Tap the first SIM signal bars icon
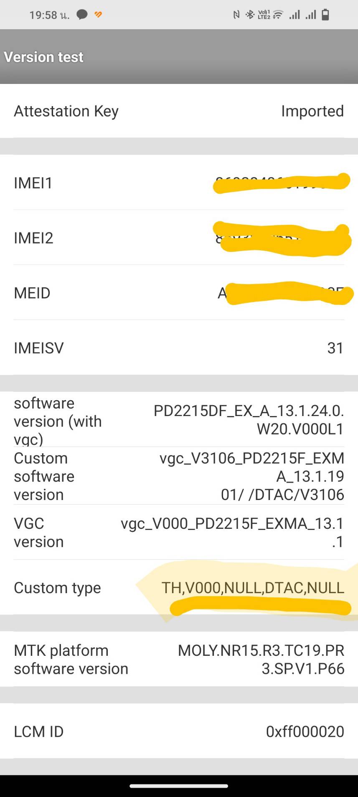The width and height of the screenshot is (358, 797). coord(295,15)
